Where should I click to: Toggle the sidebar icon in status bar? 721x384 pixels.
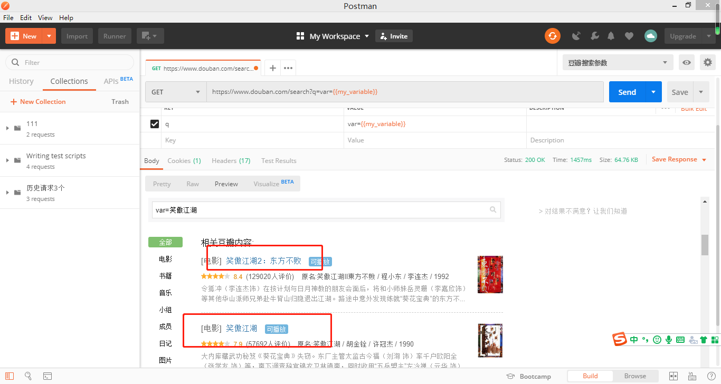pos(9,376)
